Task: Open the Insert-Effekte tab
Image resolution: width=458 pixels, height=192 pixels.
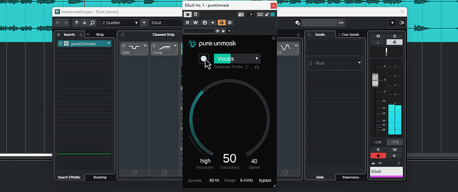Action: point(70,177)
